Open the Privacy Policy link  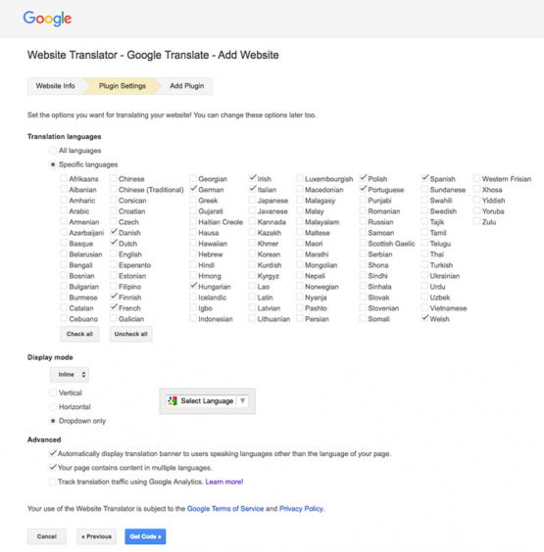[x=302, y=509]
